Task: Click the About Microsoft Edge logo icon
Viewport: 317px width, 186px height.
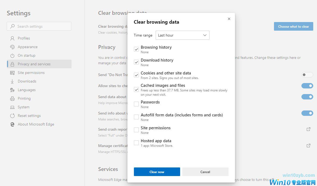Action: click(x=12, y=124)
